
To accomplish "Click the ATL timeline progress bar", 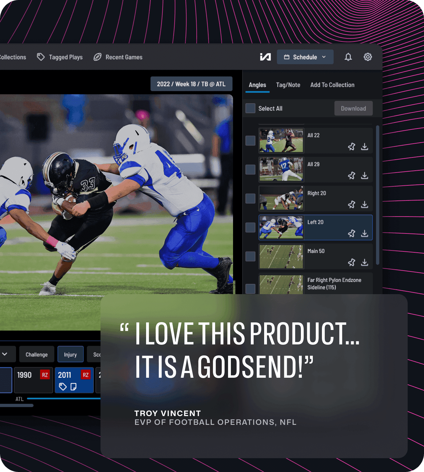I will tap(63, 398).
